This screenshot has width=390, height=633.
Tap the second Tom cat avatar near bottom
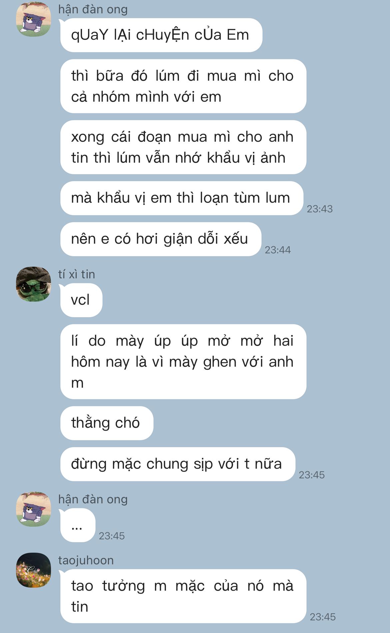[33, 509]
